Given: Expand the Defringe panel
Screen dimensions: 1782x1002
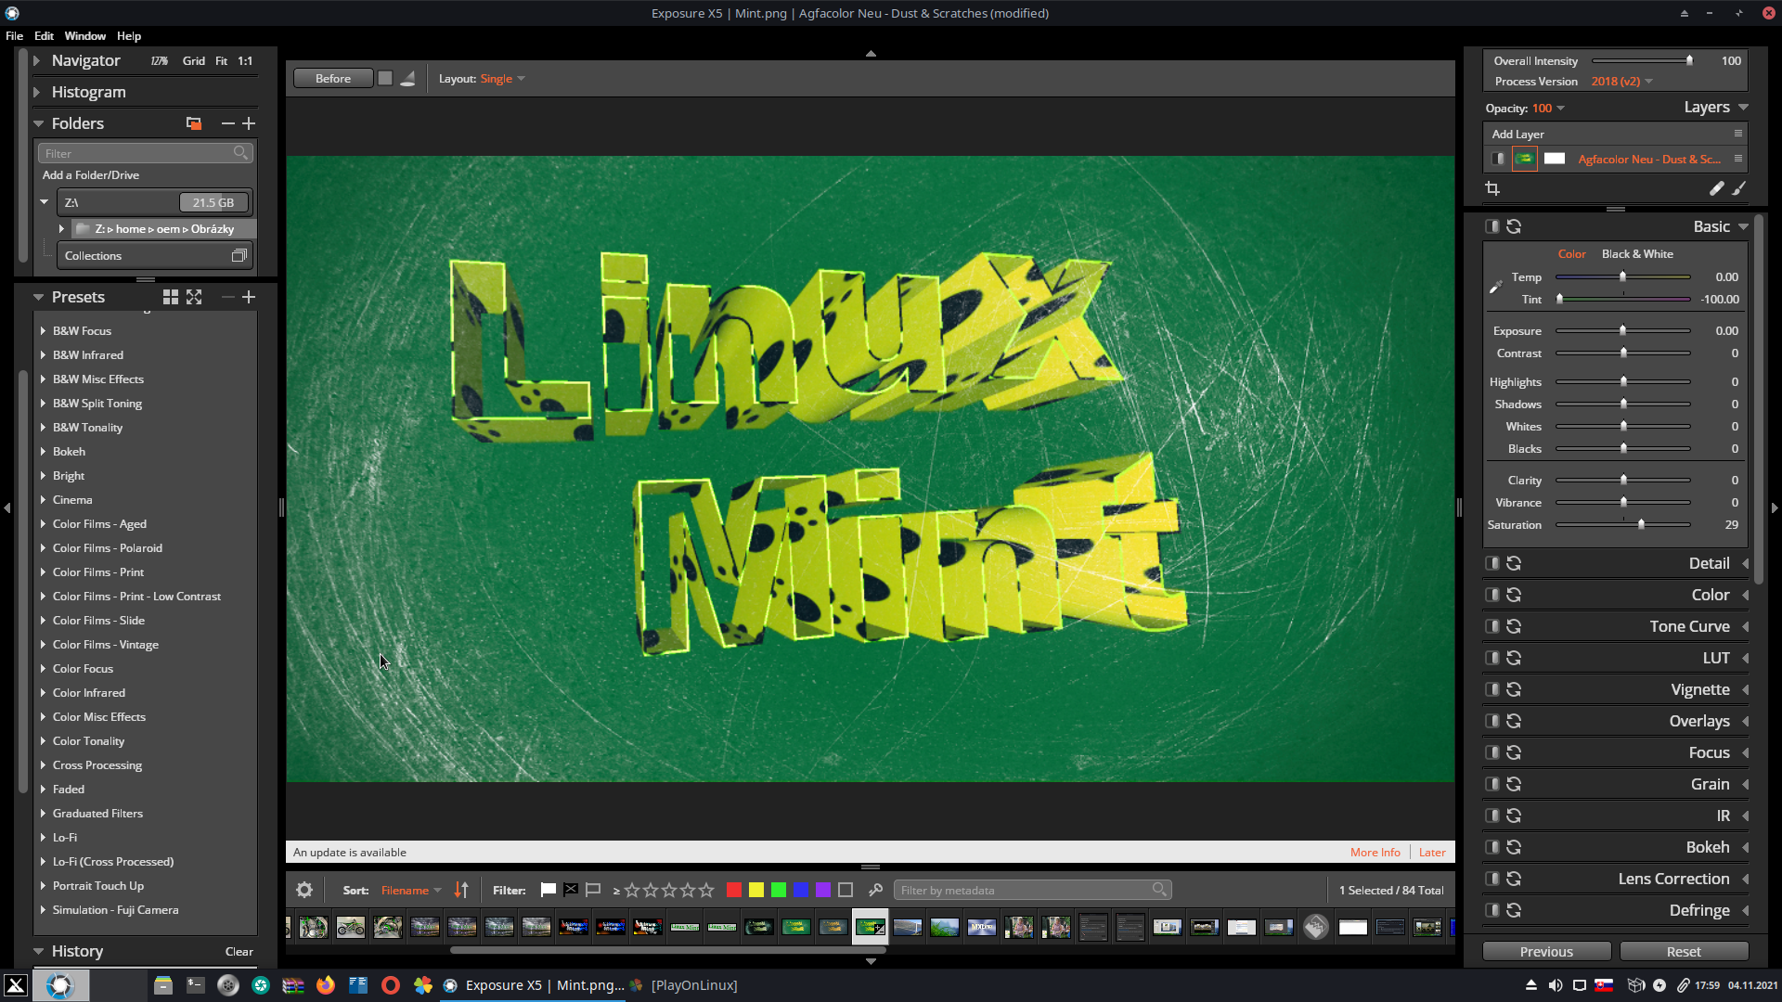Looking at the screenshot, I should [1745, 910].
